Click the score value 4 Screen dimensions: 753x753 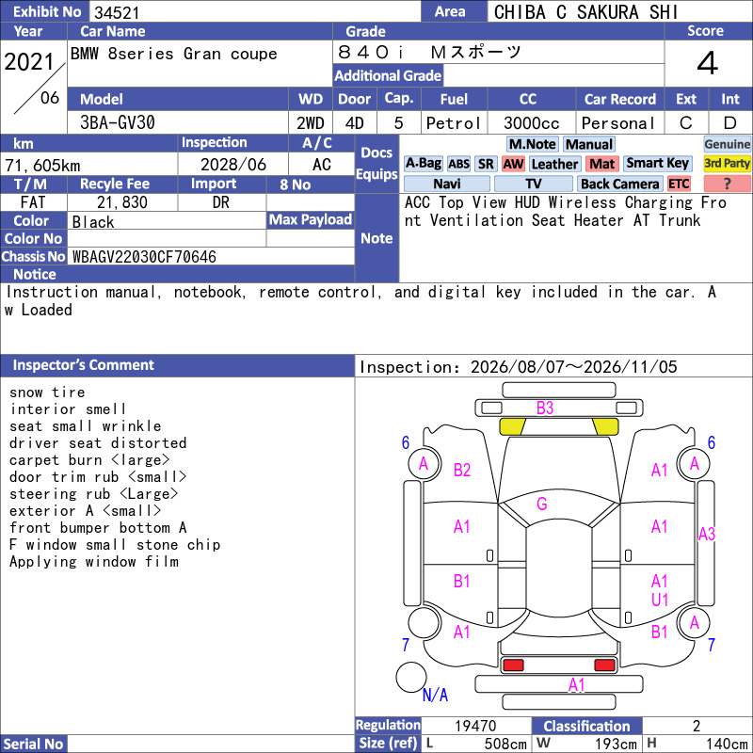708,63
